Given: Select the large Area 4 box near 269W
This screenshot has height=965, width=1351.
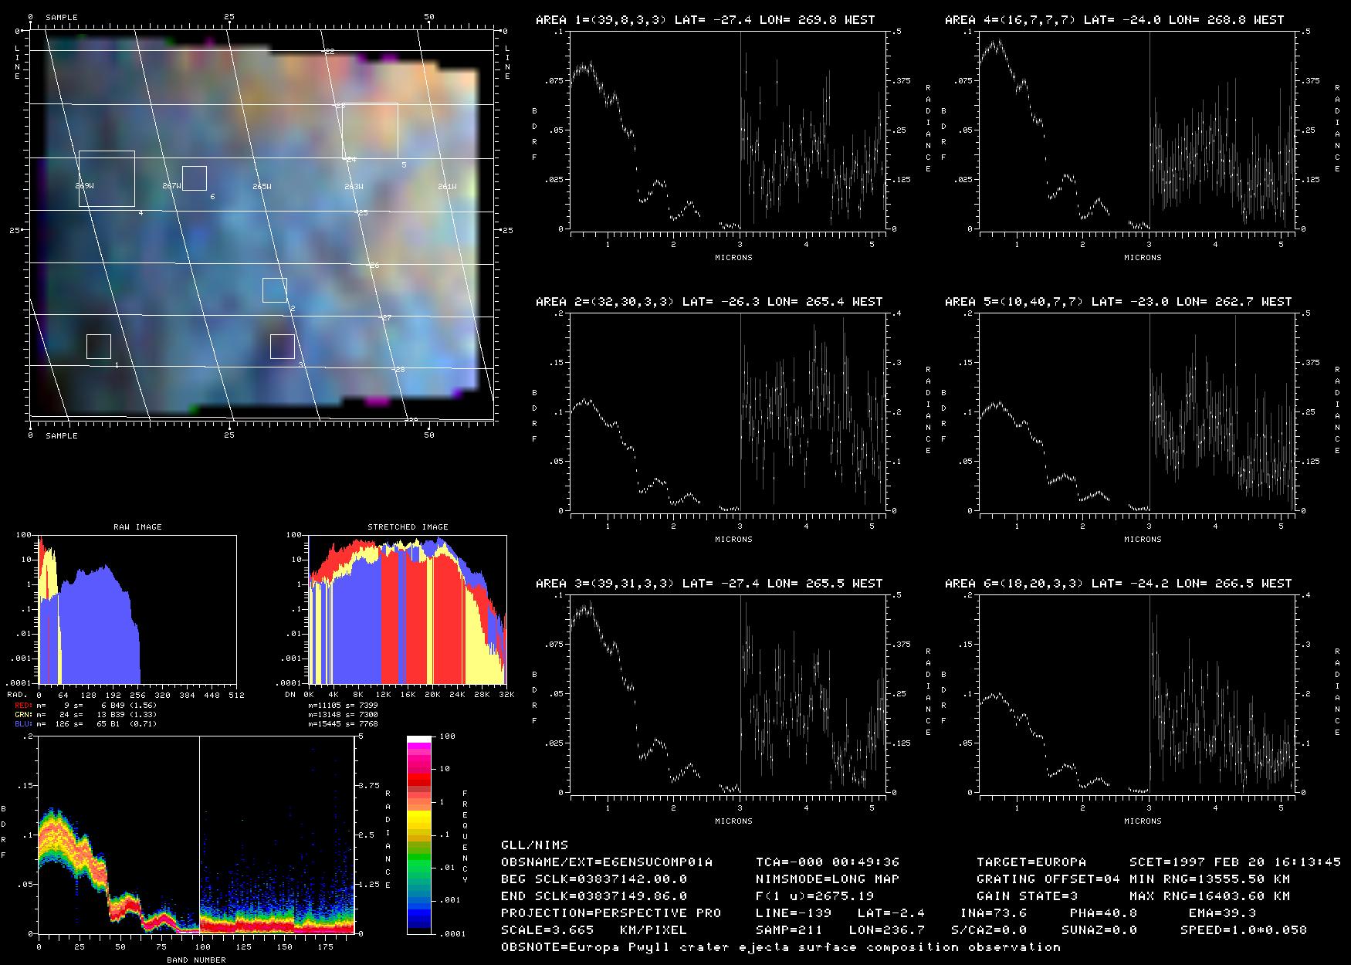Looking at the screenshot, I should (x=107, y=178).
